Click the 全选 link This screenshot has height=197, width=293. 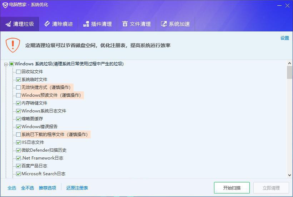[12, 188]
